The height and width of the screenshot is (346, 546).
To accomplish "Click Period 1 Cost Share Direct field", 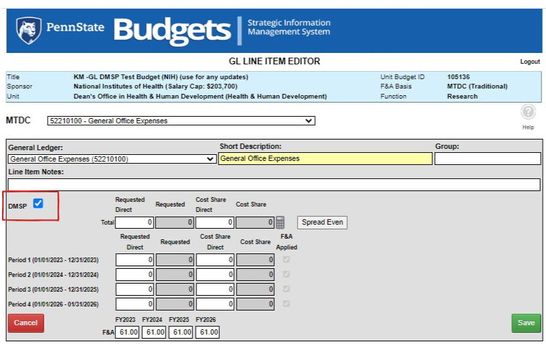I will tap(215, 260).
